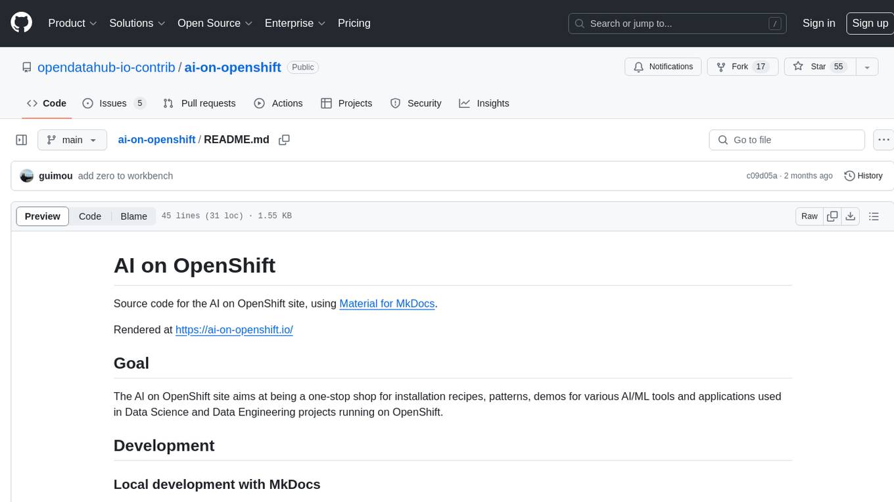Open guimou's avatar profile
The height and width of the screenshot is (502, 894).
point(27,176)
